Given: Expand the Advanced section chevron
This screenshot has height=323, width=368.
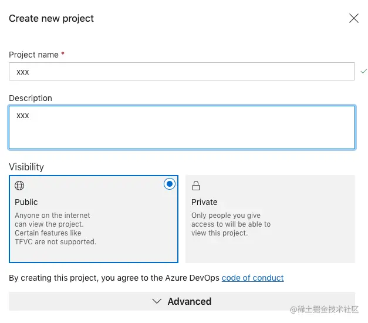Looking at the screenshot, I should tap(157, 301).
